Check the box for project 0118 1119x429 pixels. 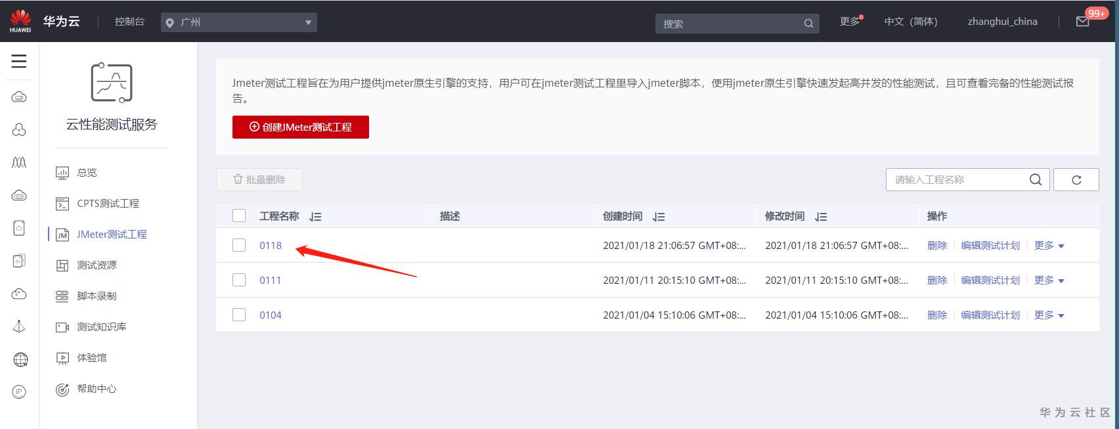click(x=239, y=245)
